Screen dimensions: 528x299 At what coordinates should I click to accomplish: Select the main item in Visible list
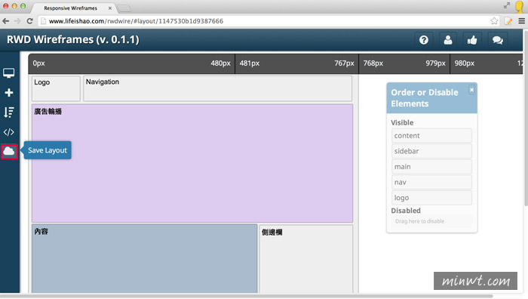[431, 167]
